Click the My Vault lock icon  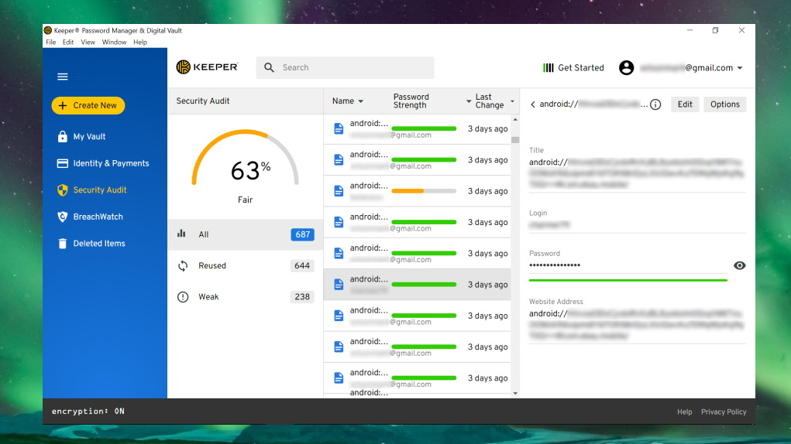tap(62, 136)
